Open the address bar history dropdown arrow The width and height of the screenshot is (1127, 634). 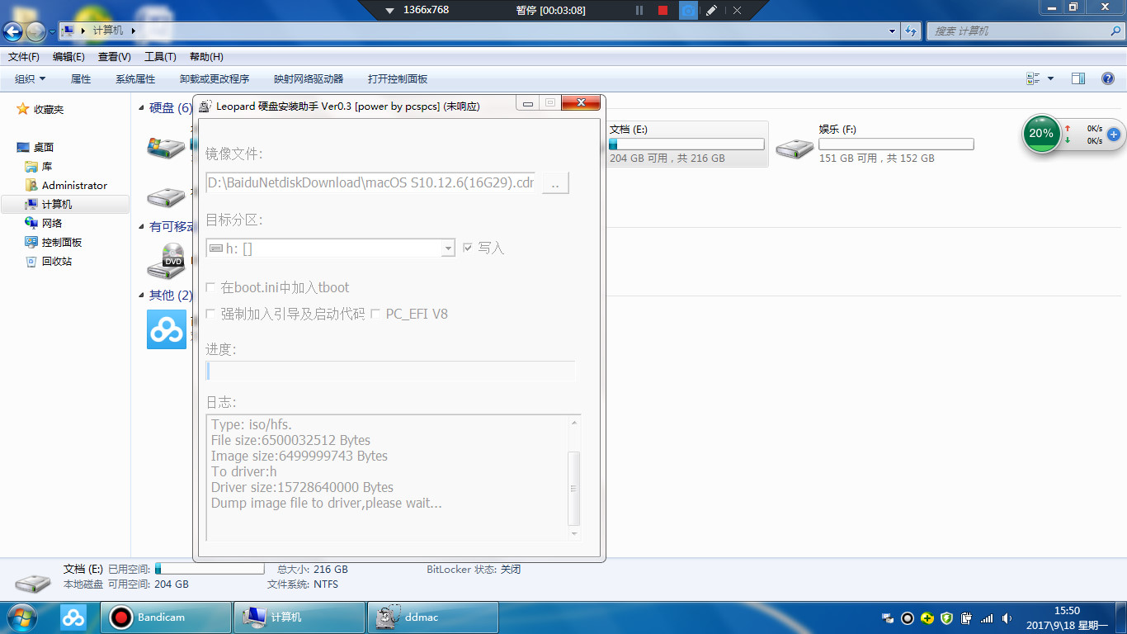(892, 31)
